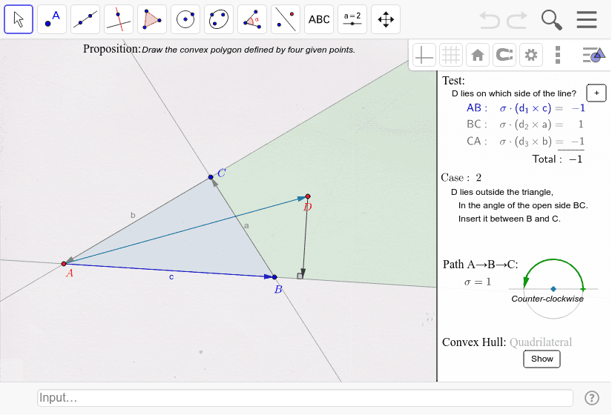The width and height of the screenshot is (612, 415).
Task: Select the Move Graphics View tool
Action: 386,19
